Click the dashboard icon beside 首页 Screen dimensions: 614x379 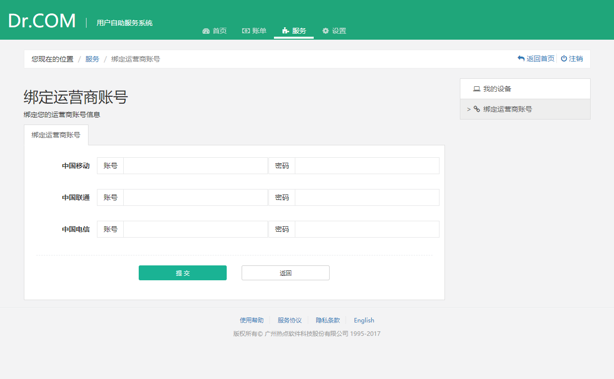click(206, 31)
